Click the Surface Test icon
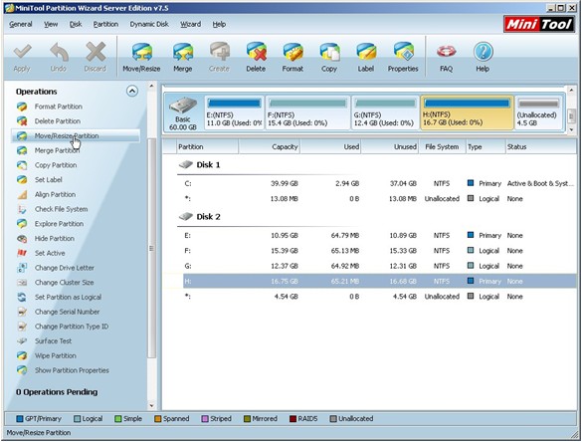 click(x=22, y=341)
